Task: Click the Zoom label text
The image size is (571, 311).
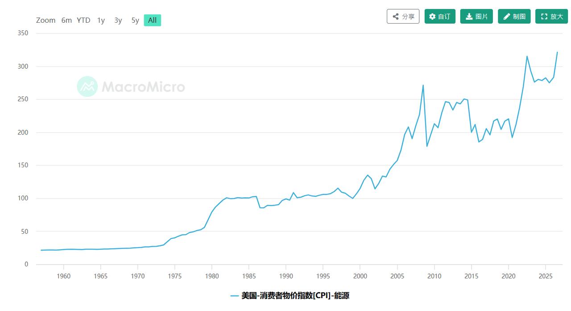Action: point(46,20)
